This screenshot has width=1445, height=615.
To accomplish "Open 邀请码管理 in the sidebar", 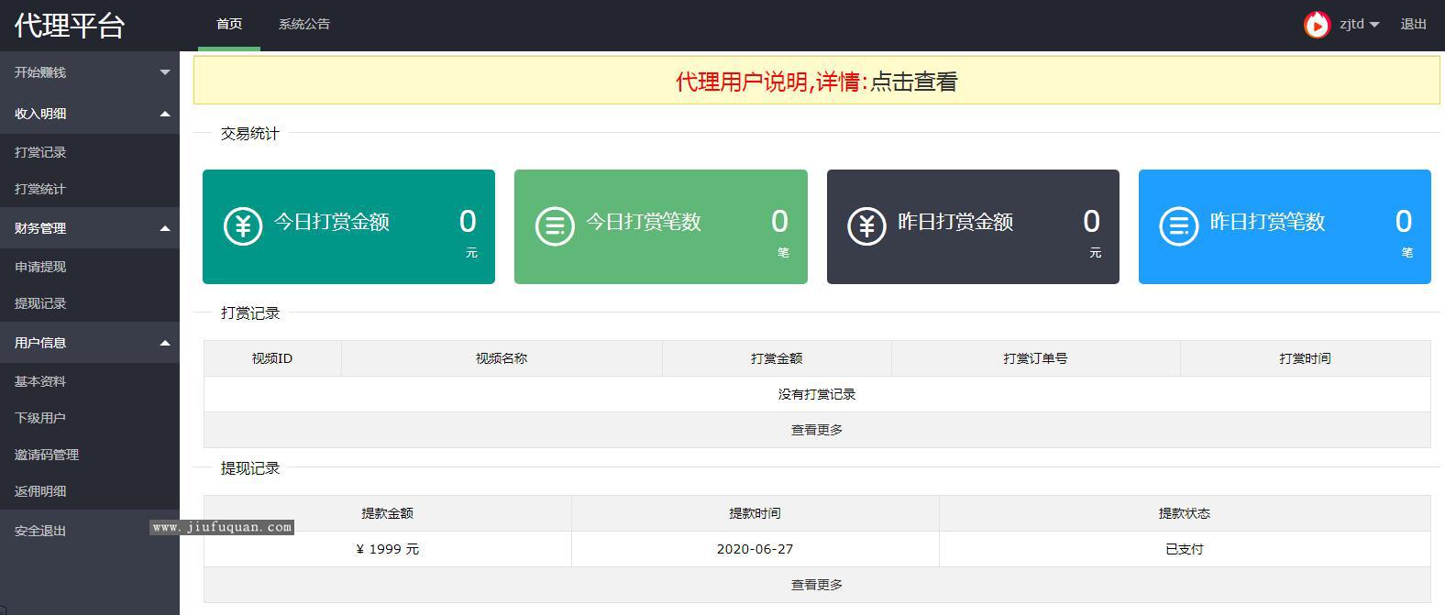I will (47, 455).
